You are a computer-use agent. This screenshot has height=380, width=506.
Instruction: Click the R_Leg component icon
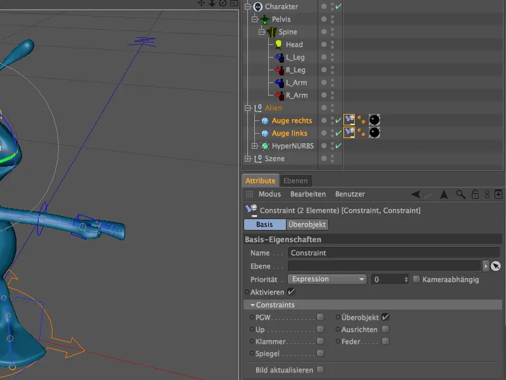coord(279,70)
